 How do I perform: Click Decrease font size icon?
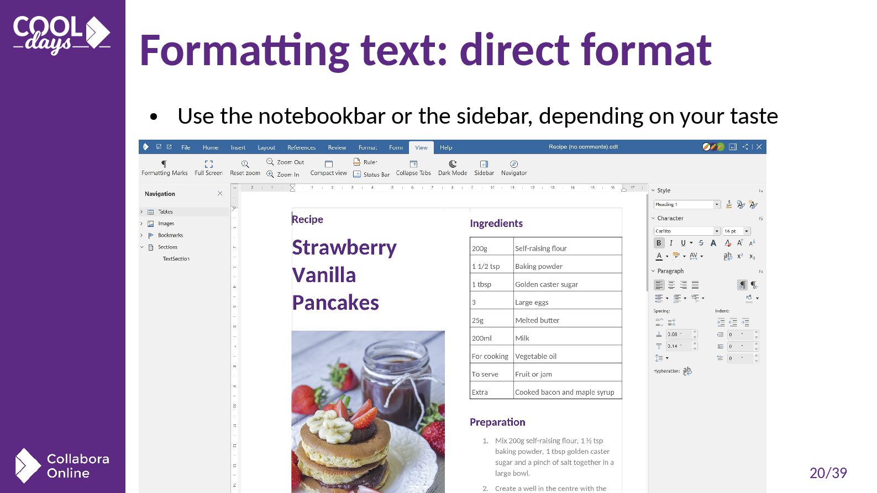(x=752, y=243)
